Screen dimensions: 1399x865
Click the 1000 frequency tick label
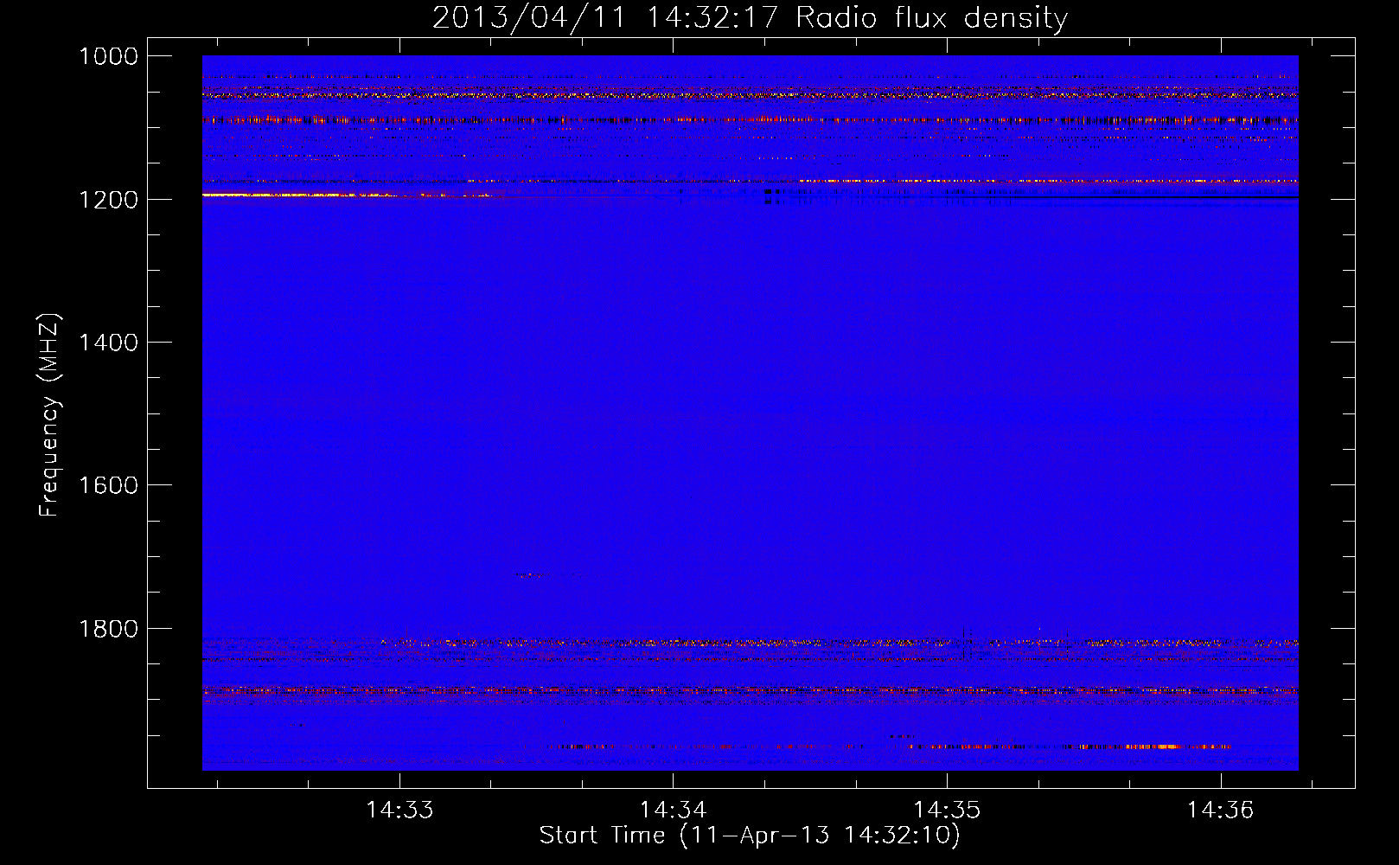pos(108,56)
